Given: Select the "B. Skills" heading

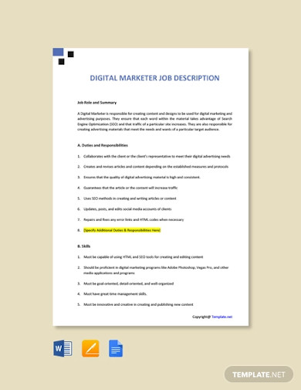Looking at the screenshot, I should point(84,246).
